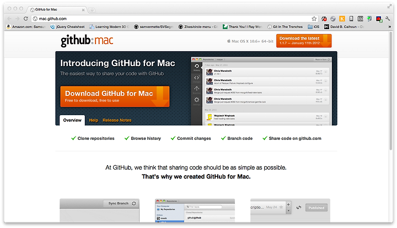Click the "Browse history" text

(x=146, y=139)
